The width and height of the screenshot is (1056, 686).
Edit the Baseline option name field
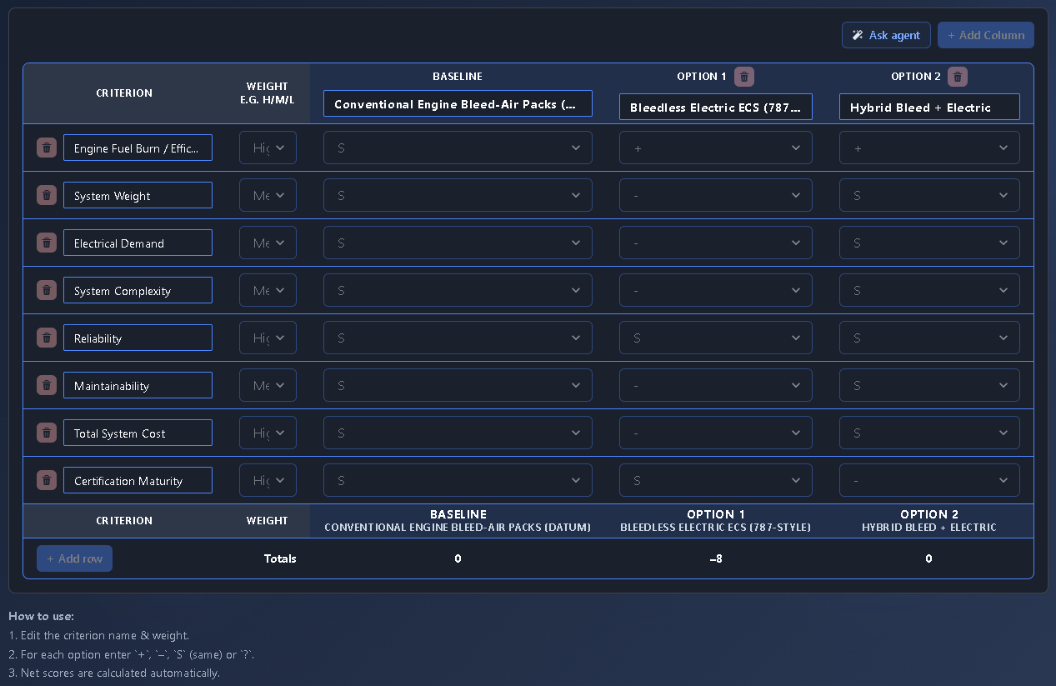click(x=458, y=104)
